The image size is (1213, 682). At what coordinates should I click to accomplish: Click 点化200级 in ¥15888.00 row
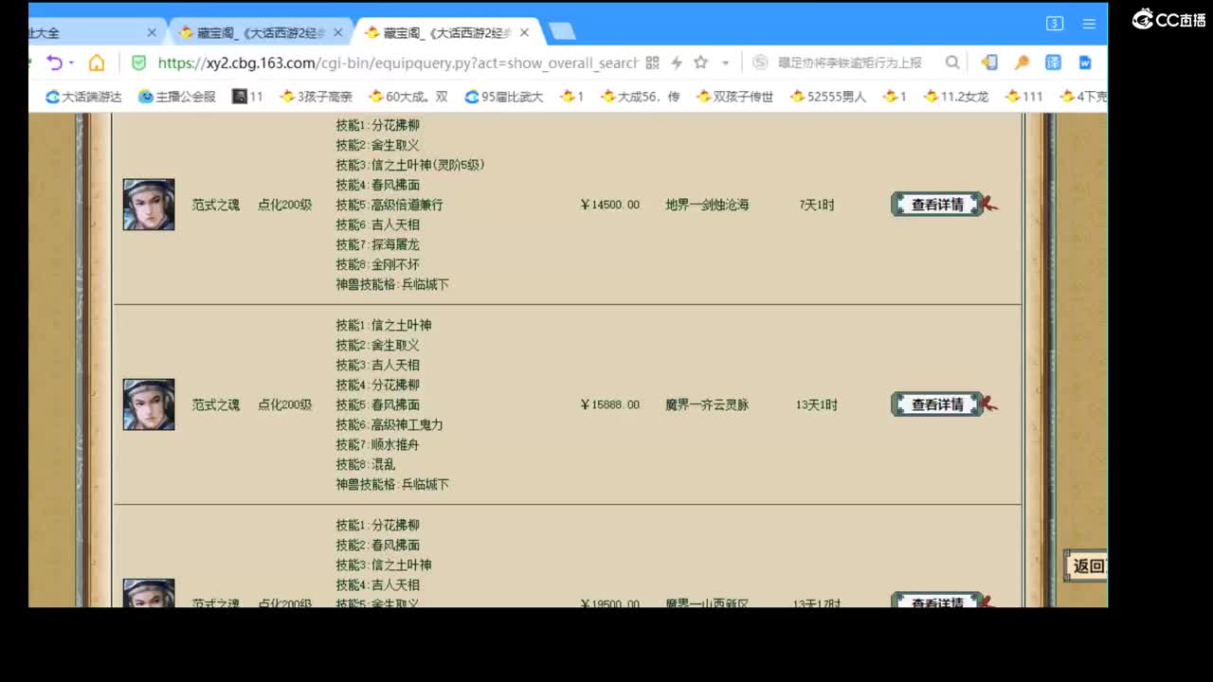(x=285, y=404)
